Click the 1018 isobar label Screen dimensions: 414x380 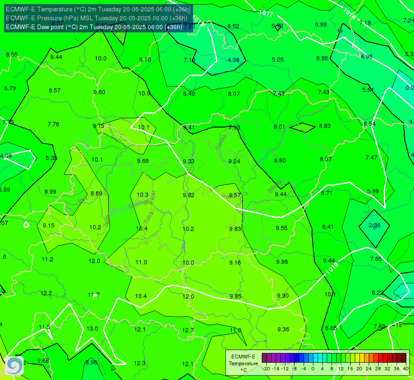coord(198,21)
